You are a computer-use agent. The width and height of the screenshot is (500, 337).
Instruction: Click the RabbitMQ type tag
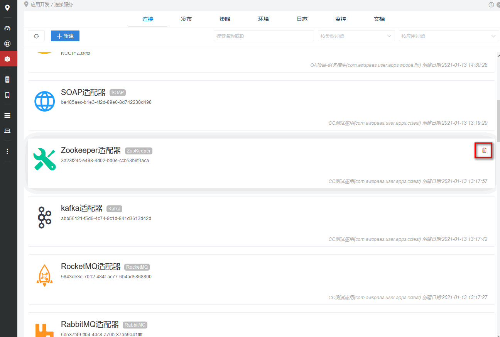point(135,325)
